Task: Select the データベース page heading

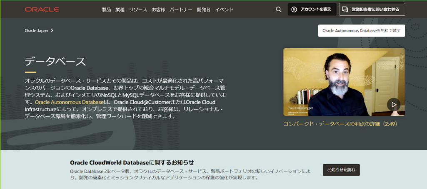Action: click(x=55, y=61)
